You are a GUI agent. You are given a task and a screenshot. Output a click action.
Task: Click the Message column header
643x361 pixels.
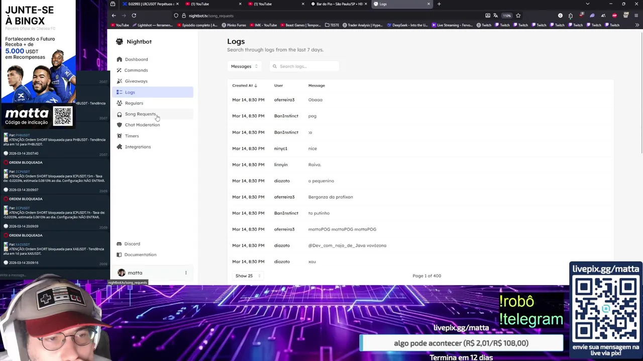(316, 86)
